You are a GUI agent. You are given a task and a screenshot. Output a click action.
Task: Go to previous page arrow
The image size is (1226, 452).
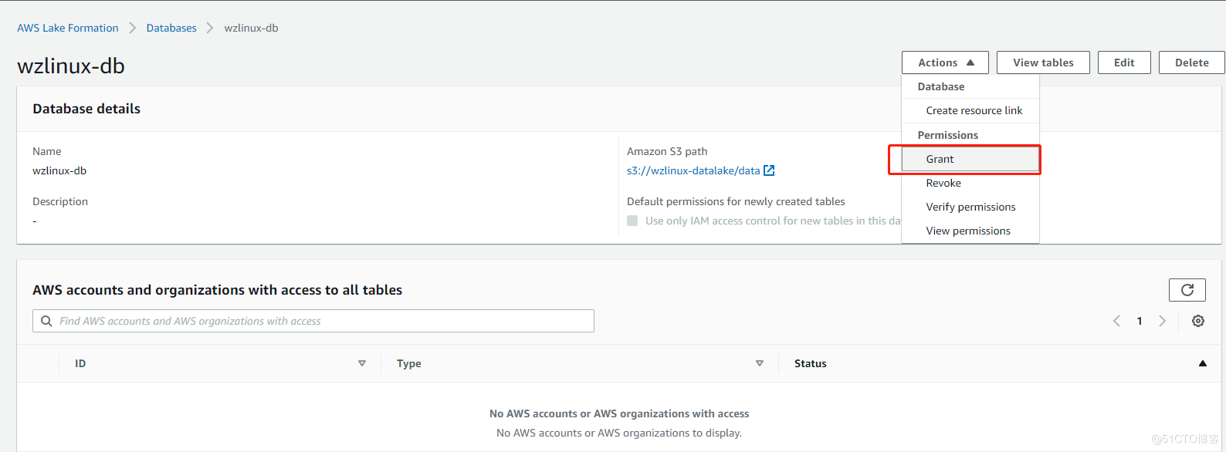(1116, 321)
